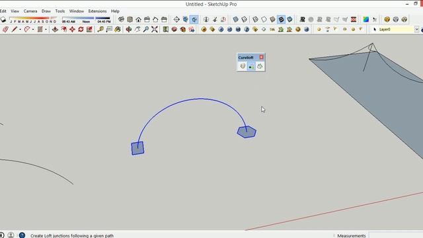The width and height of the screenshot is (423, 238).
Task: Toggle Shaded With Textures style
Action: click(281, 19)
